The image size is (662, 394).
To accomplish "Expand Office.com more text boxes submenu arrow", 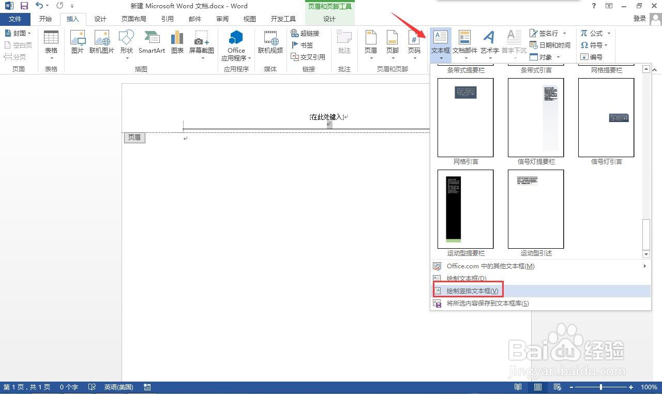I will 645,266.
